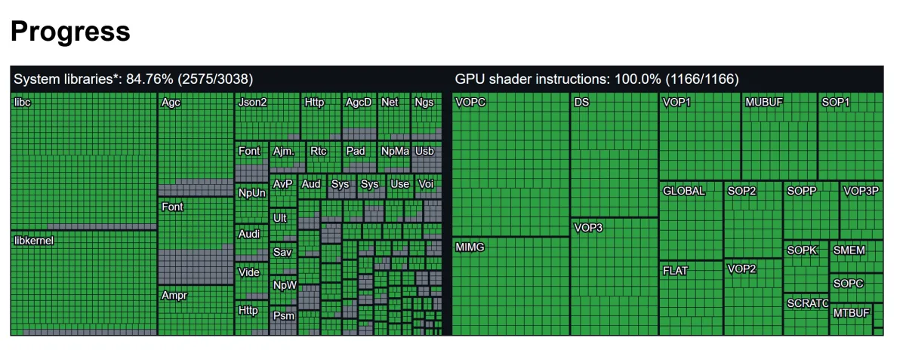The height and width of the screenshot is (350, 906).
Task: Open the Aud library block
Action: coord(313,187)
